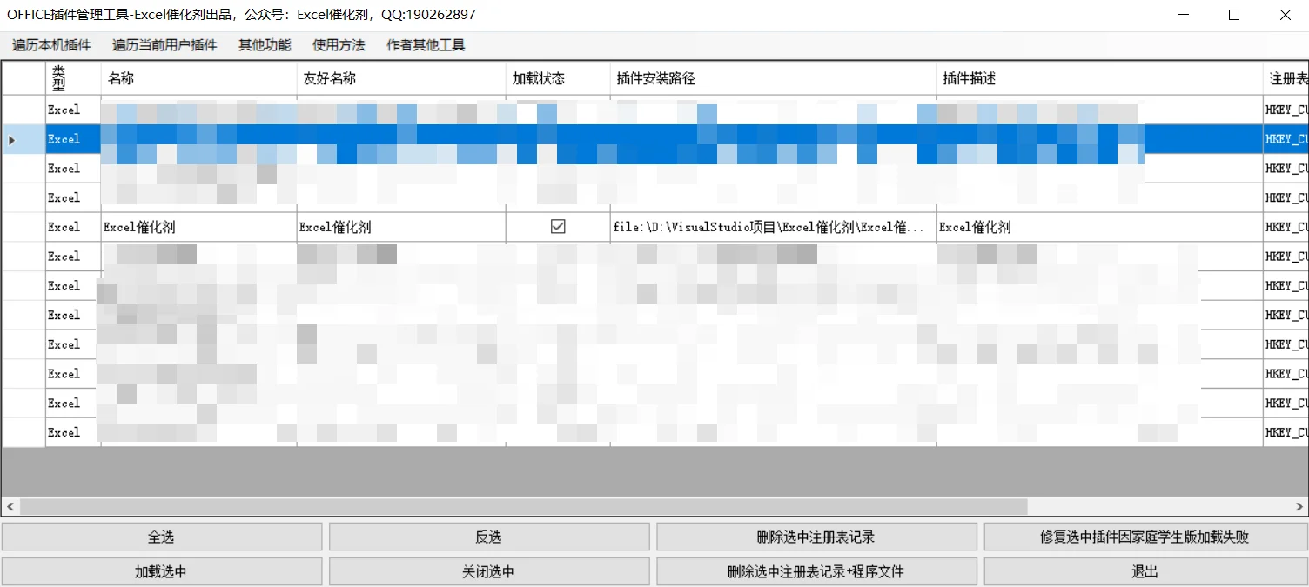Click the 全选 button
Image resolution: width=1309 pixels, height=587 pixels.
[162, 537]
